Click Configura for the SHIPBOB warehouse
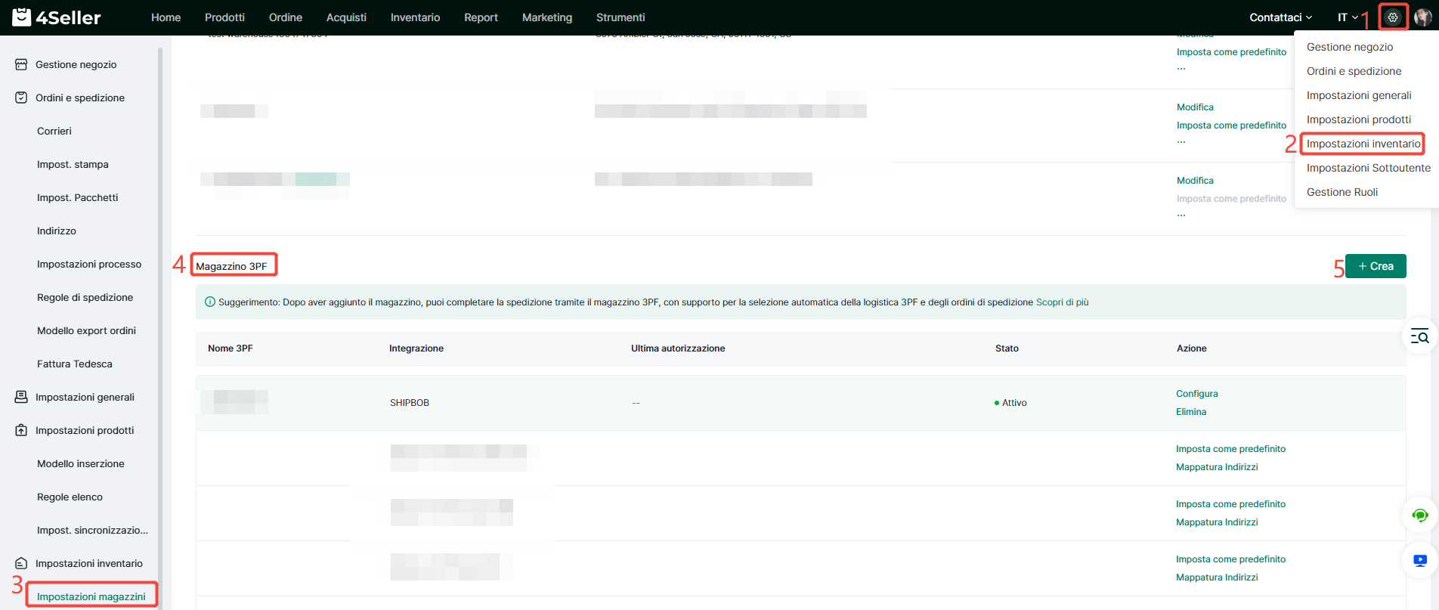 pos(1196,394)
